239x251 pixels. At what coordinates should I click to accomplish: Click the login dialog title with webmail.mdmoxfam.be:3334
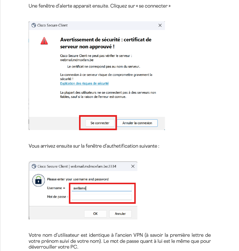[77, 166]
